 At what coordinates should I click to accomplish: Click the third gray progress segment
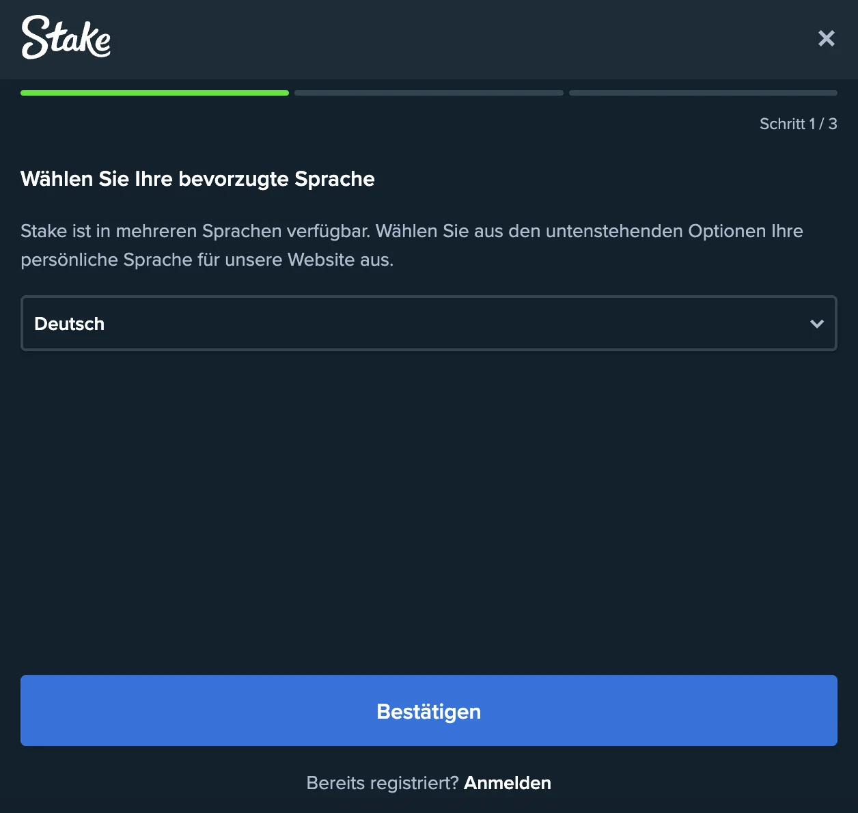coord(703,92)
